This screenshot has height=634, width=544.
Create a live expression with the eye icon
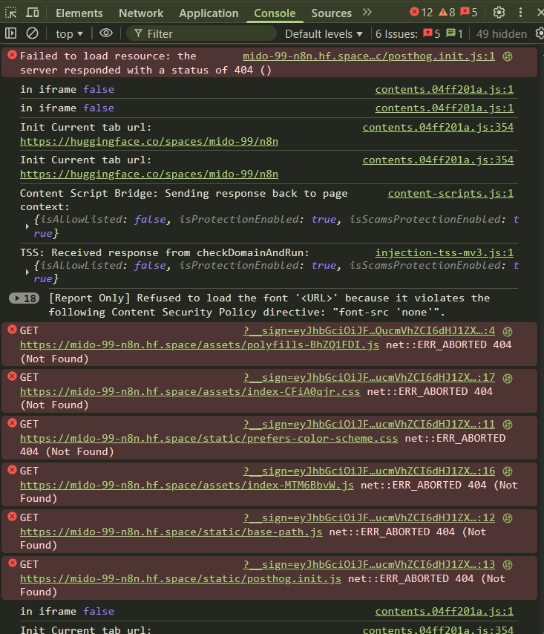point(106,33)
